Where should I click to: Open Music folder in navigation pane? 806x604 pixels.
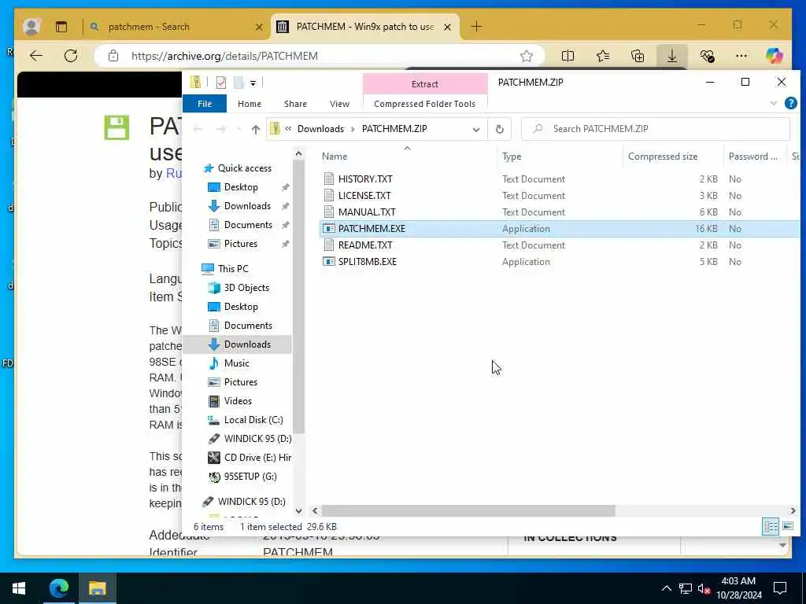coord(236,363)
